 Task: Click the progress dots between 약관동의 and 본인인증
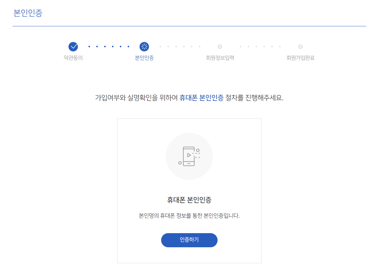(x=108, y=46)
